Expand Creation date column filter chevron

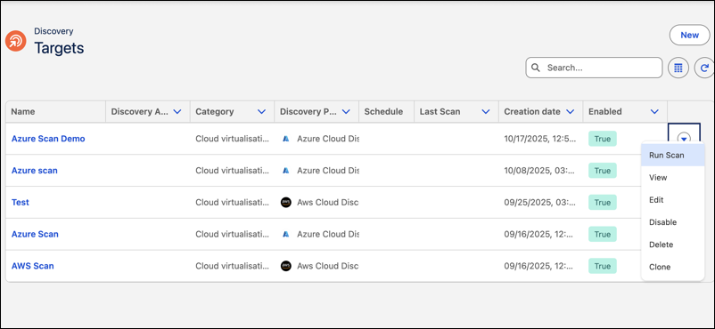[x=570, y=111]
